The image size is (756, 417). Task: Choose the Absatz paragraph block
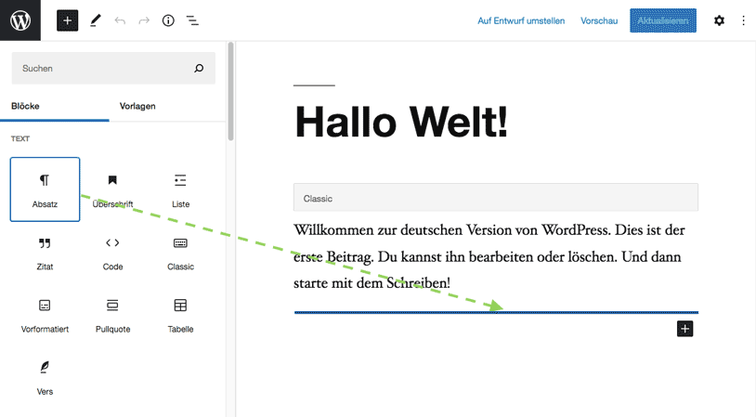[x=45, y=189]
